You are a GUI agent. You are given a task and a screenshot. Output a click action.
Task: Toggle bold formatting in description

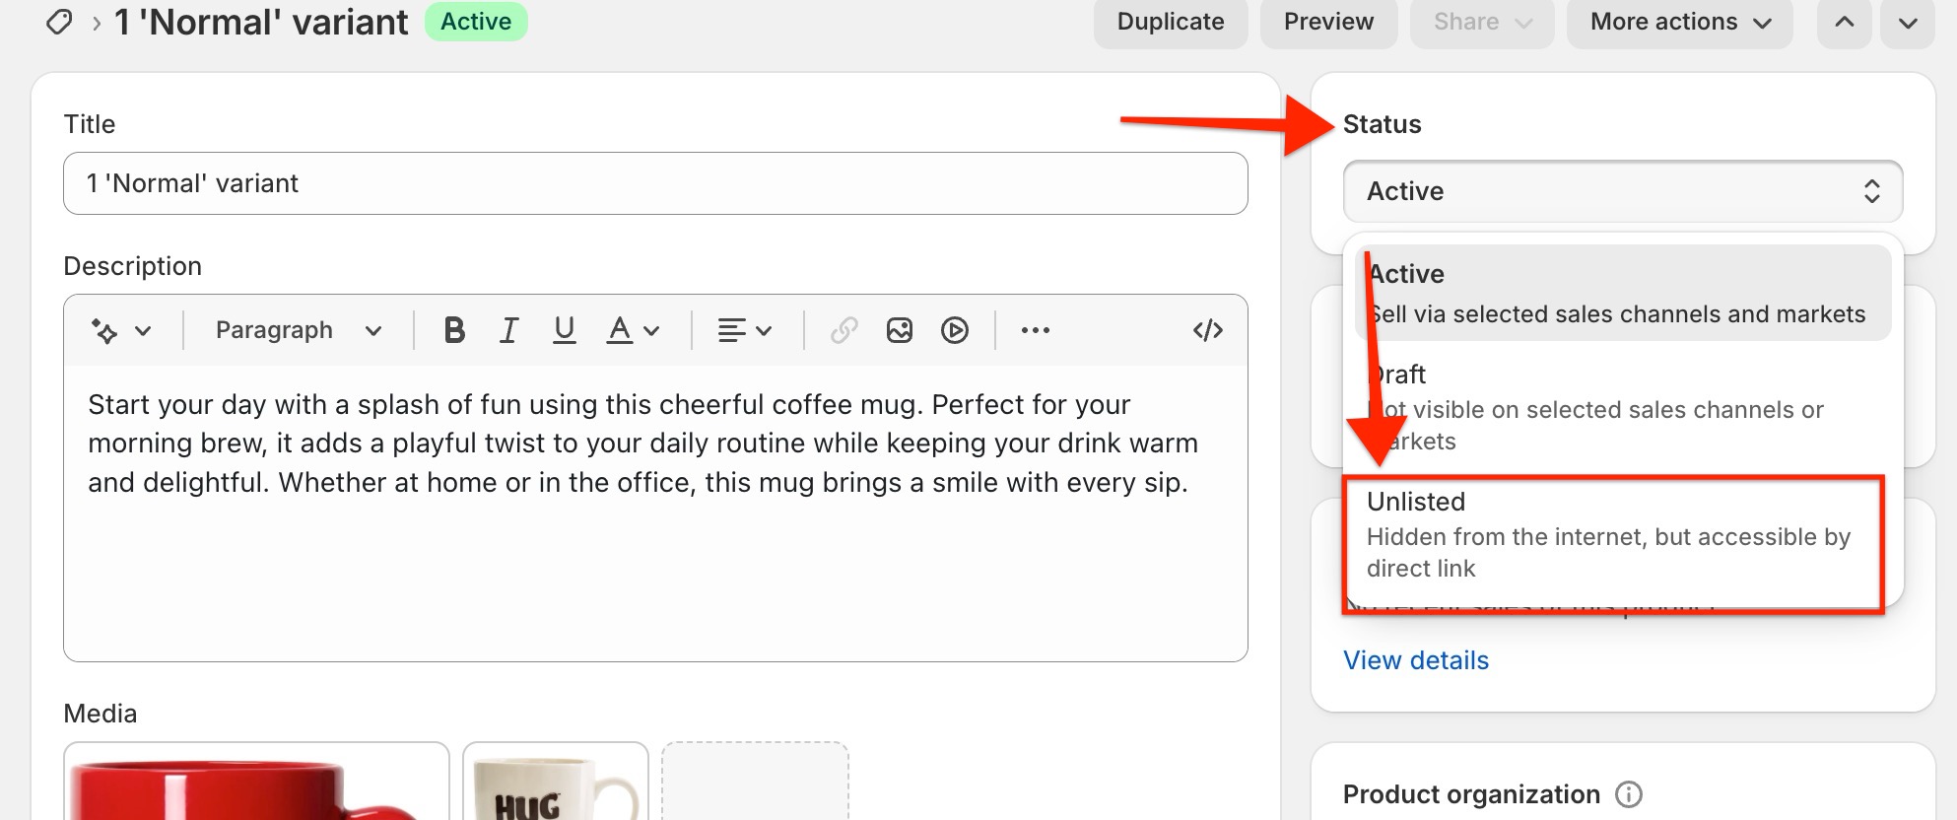(x=454, y=330)
